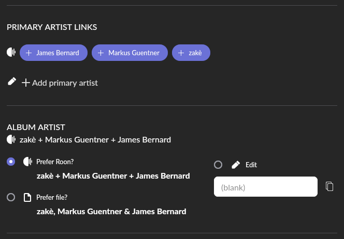The image size is (344, 239).
Task: Open the Markus Guentner artist link
Action: [x=134, y=53]
